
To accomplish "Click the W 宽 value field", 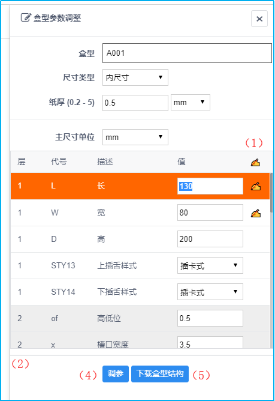I will tap(210, 213).
